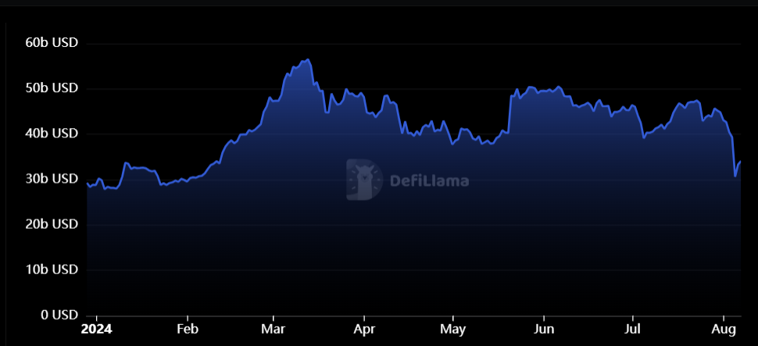Click the 2024 label on the x-axis
This screenshot has height=346, width=758.
[96, 329]
